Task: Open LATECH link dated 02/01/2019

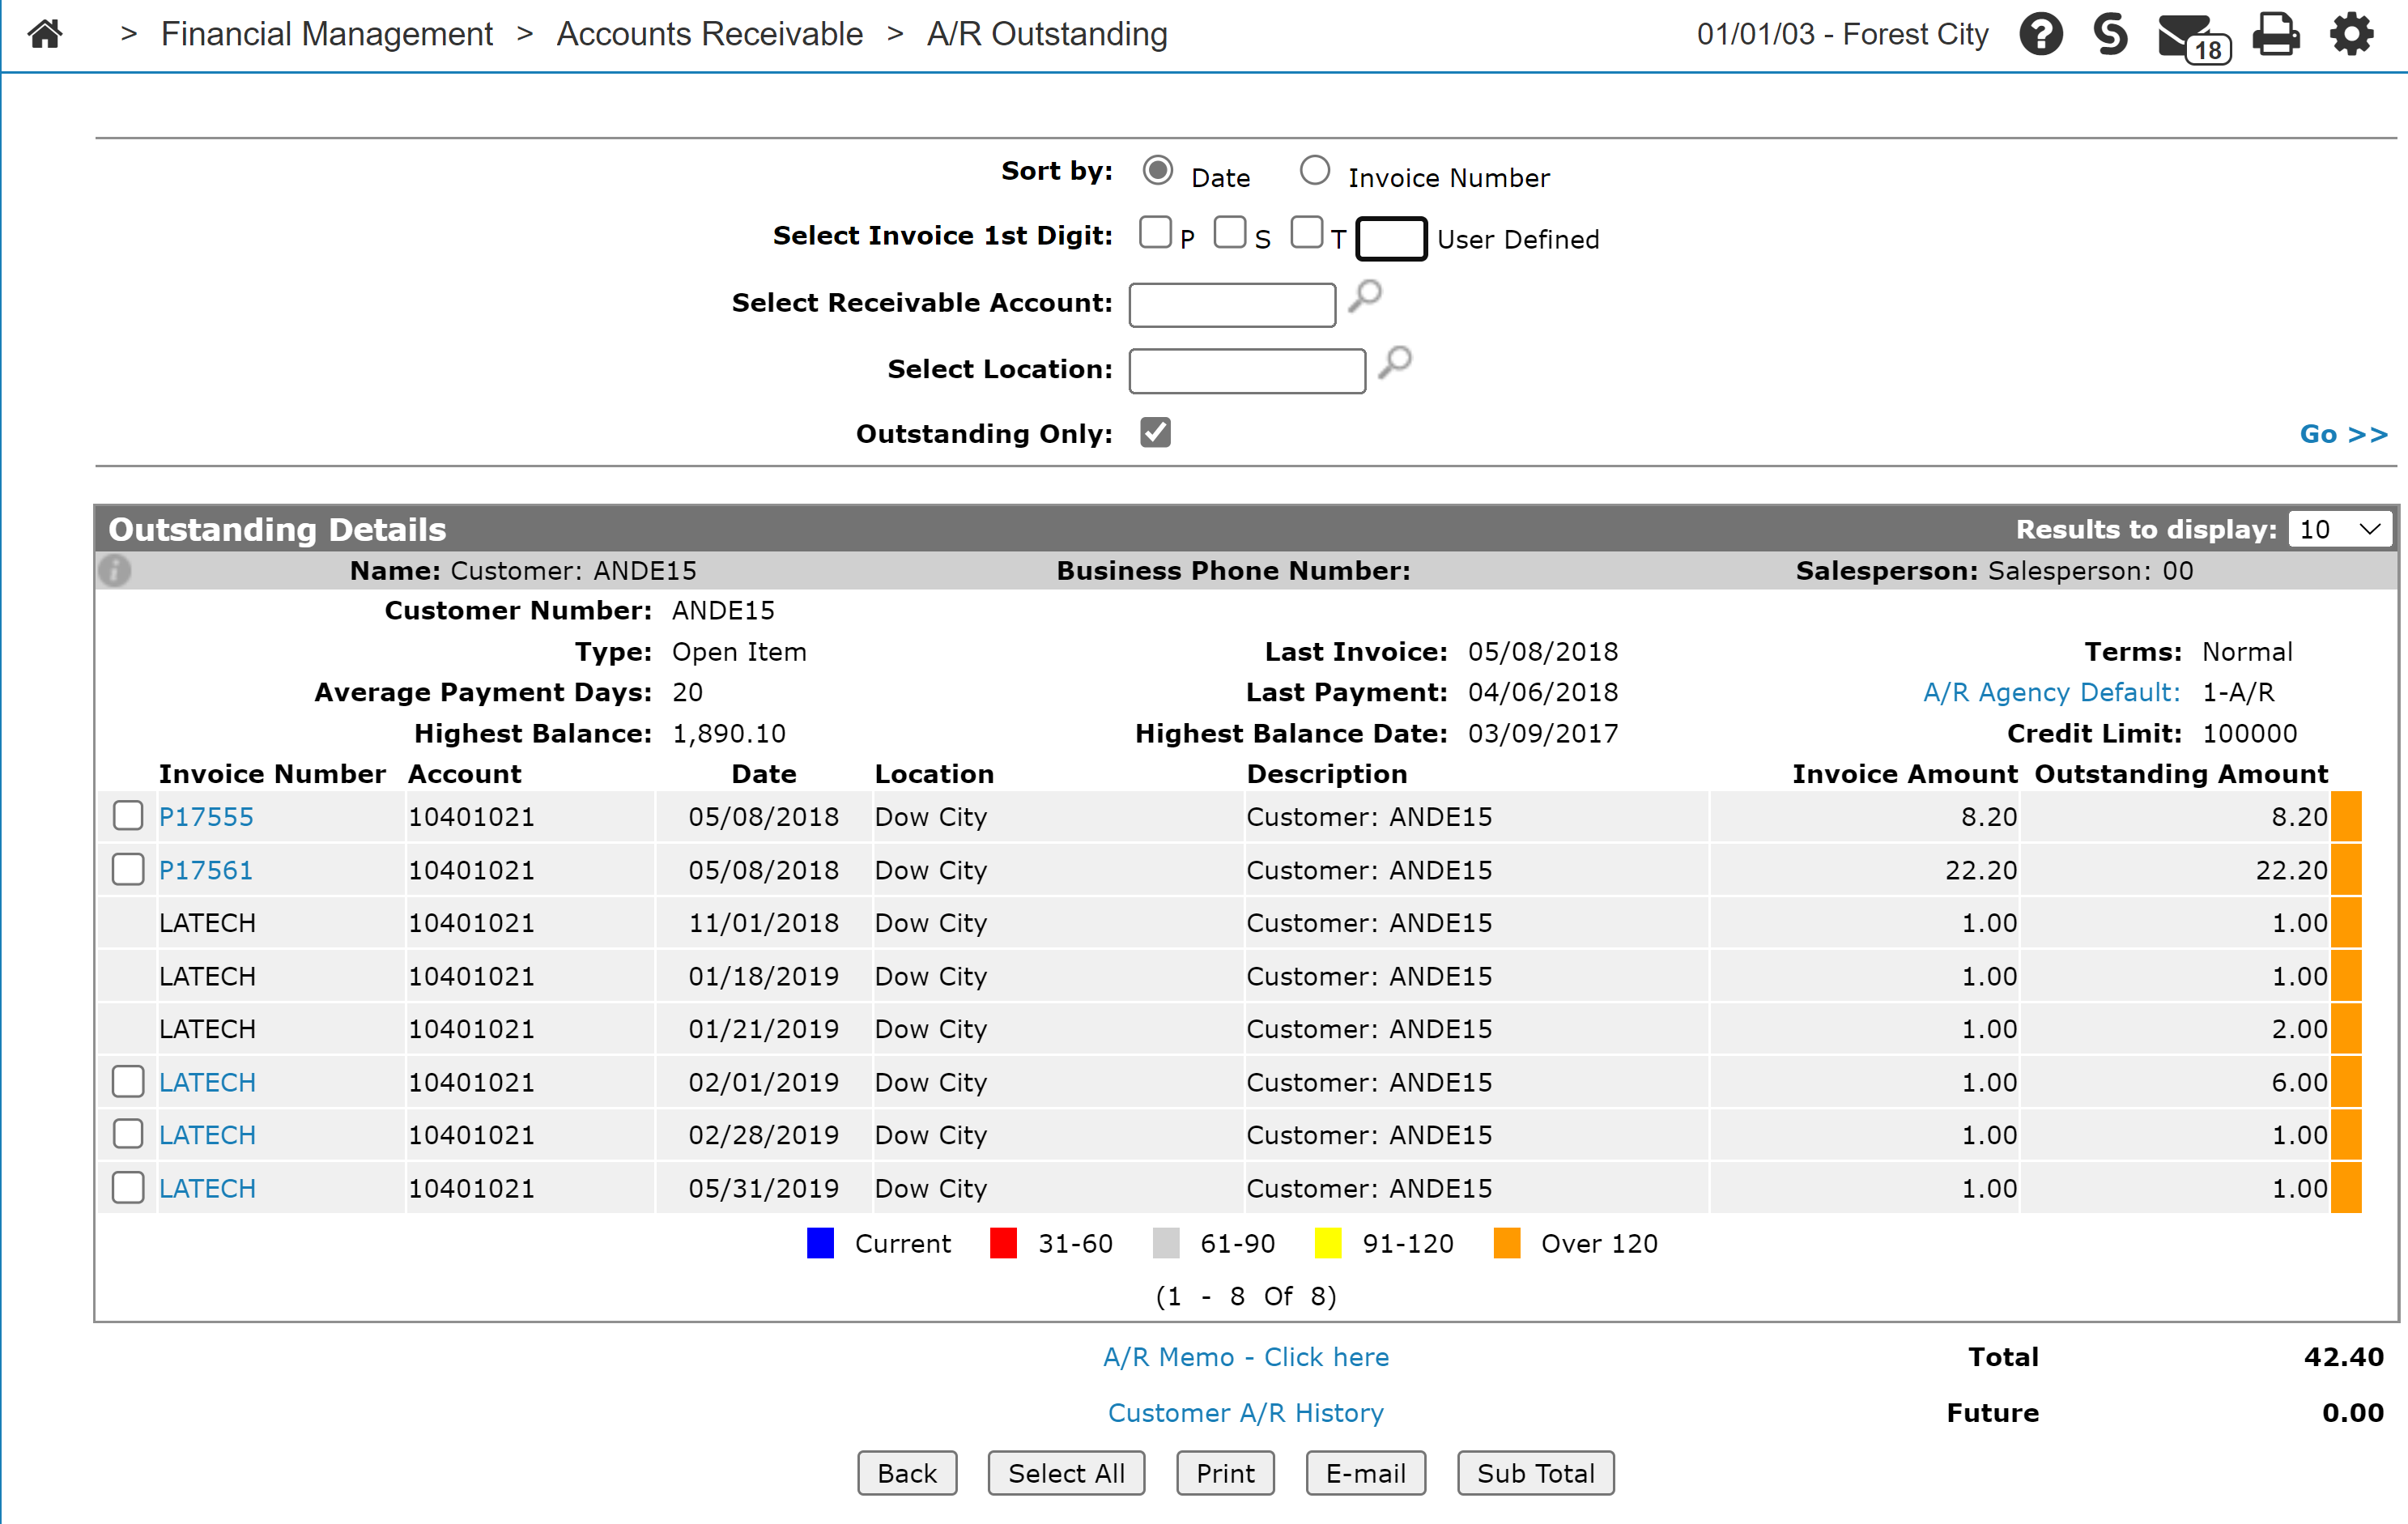Action: coord(207,1082)
